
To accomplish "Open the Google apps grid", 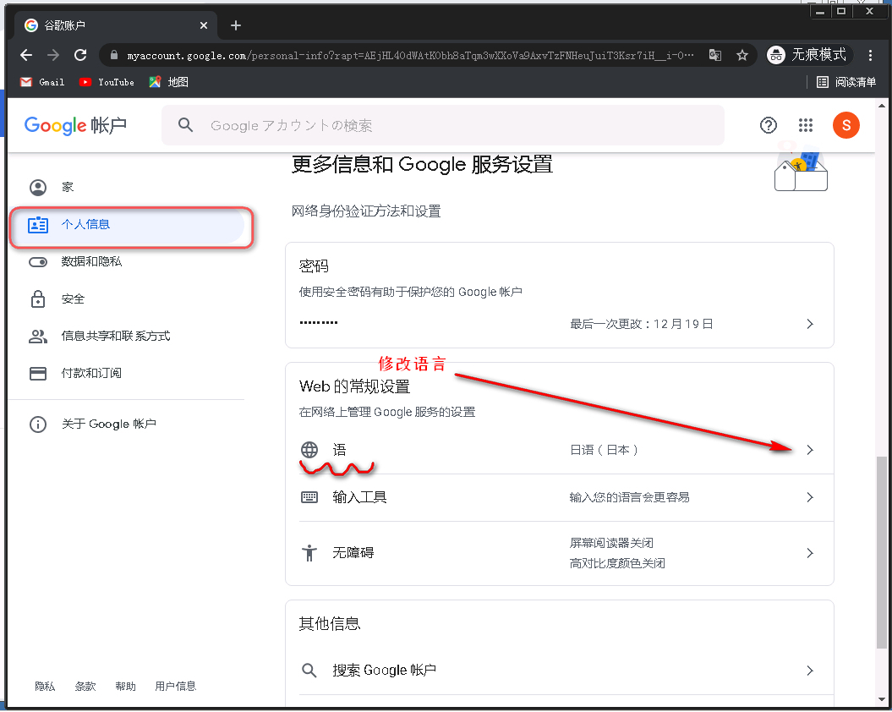I will (806, 125).
